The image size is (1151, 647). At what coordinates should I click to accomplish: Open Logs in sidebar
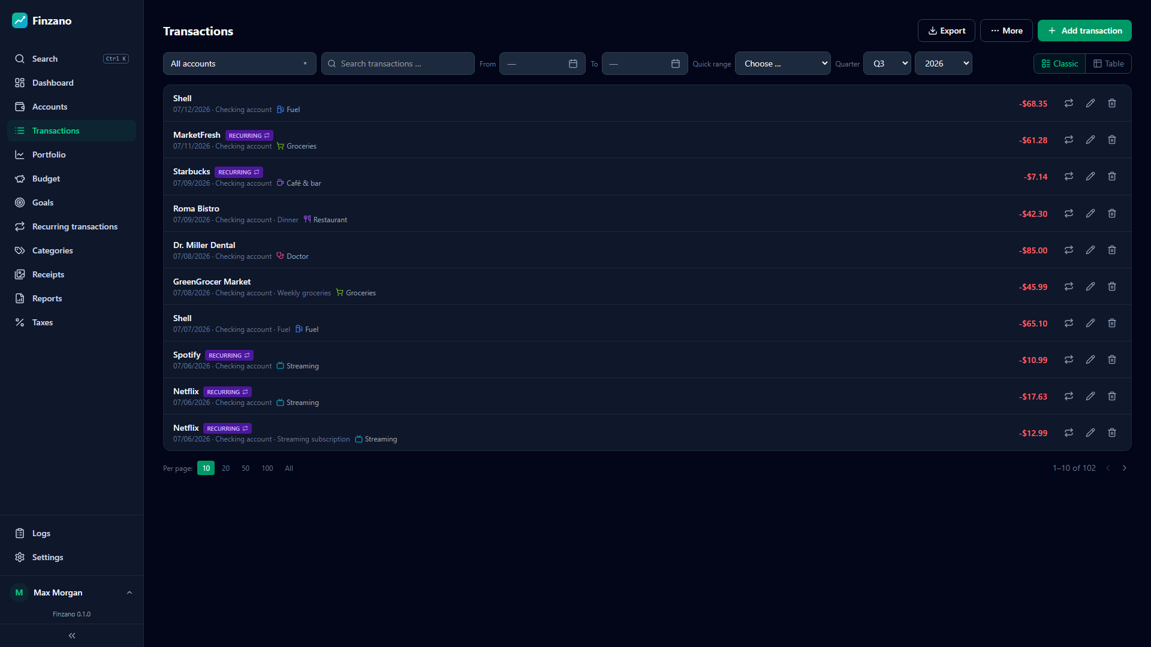72,533
